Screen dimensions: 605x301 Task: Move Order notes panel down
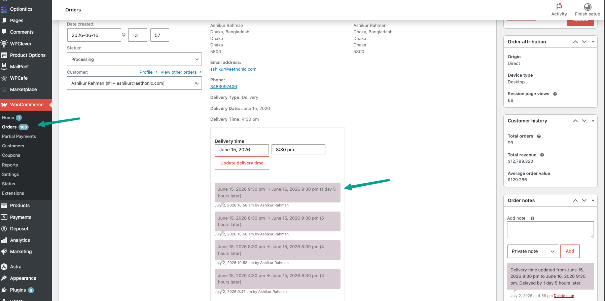584,200
